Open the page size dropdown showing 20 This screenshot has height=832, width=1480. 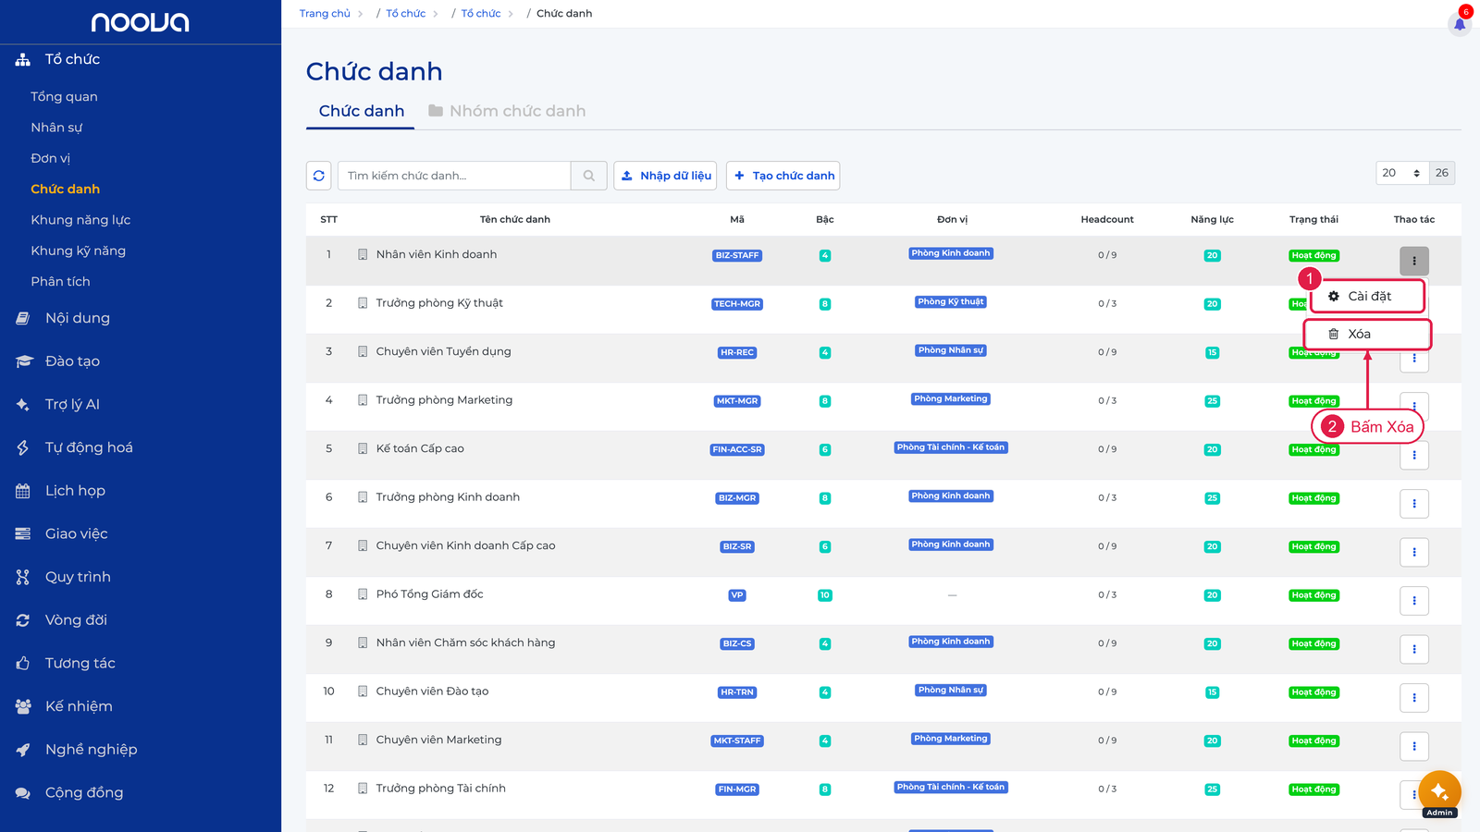pyautogui.click(x=1402, y=173)
